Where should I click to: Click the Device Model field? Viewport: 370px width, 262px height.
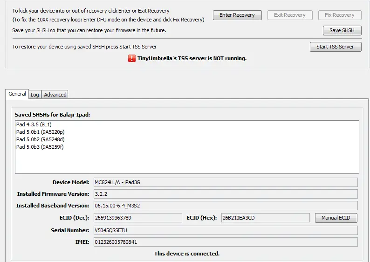(x=225, y=182)
